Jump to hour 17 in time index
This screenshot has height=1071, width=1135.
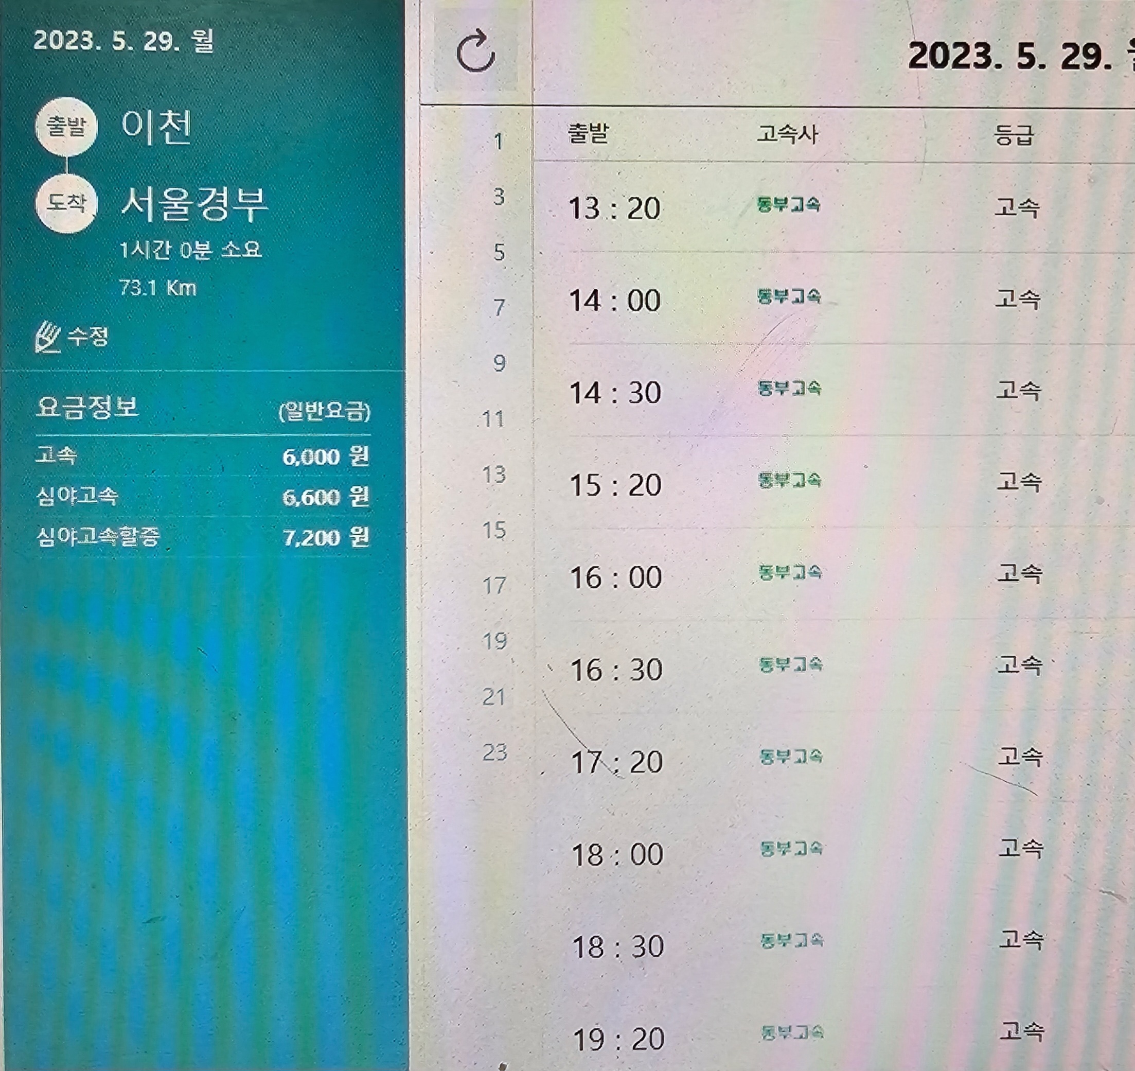click(x=494, y=586)
